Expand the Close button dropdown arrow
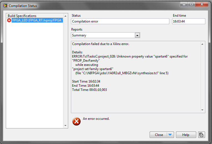Image resolution: width=212 pixels, height=144 pixels. point(170,135)
